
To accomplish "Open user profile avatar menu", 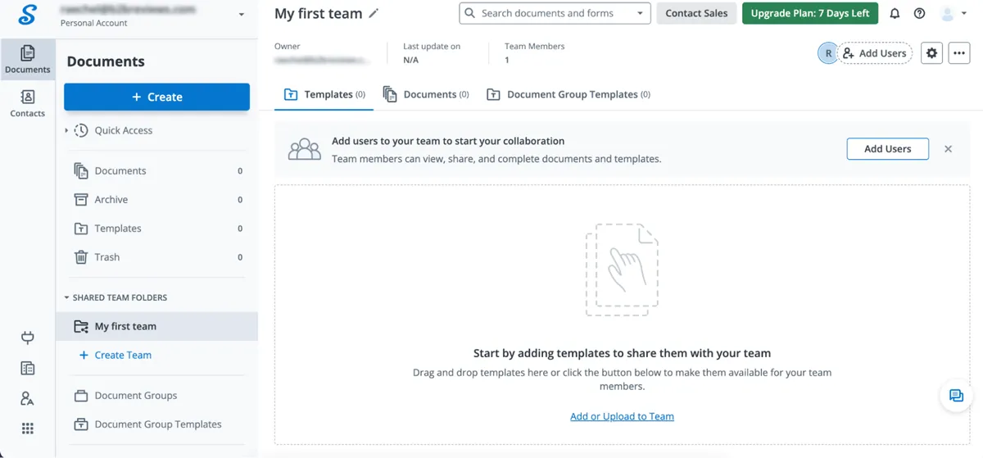I will (954, 13).
